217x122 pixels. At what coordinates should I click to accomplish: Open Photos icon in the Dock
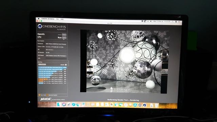[x=112, y=105]
